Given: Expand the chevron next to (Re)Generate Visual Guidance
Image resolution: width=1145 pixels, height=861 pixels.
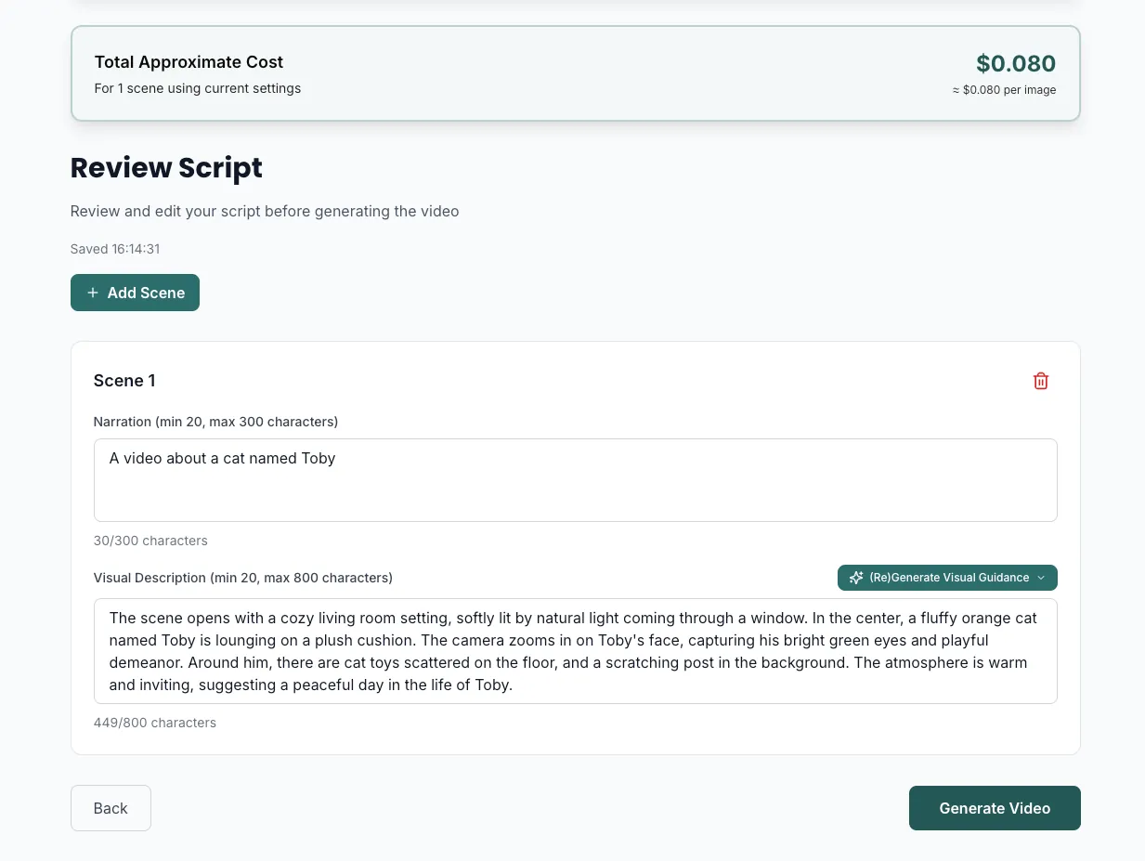Looking at the screenshot, I should (1041, 578).
